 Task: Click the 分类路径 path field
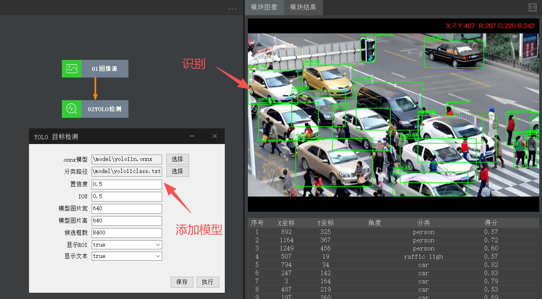pos(127,171)
